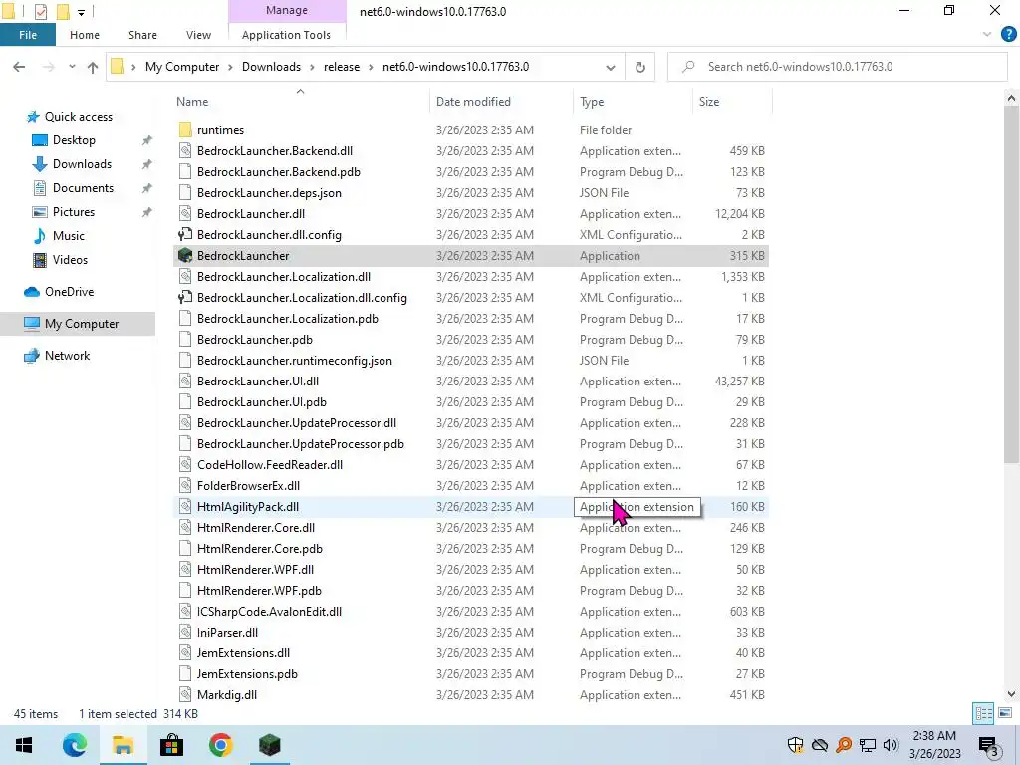Select Network in navigation pane
The width and height of the screenshot is (1020, 765).
[67, 356]
